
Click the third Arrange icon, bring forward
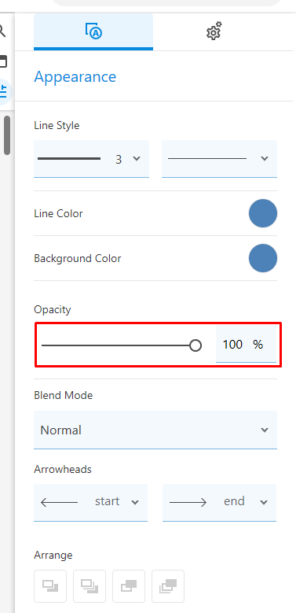click(x=129, y=586)
